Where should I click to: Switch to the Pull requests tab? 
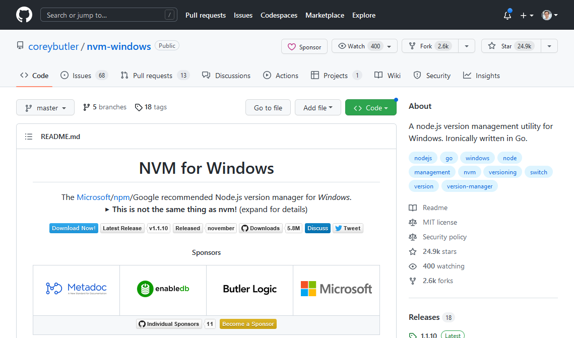tap(155, 76)
